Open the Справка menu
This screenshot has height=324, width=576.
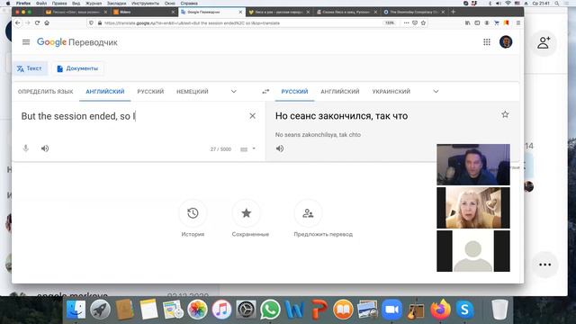coord(189,3)
